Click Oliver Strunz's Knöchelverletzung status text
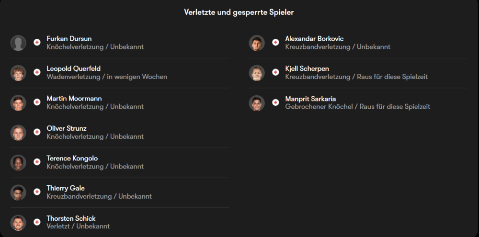Screen dimensions: 479x237 95,136
